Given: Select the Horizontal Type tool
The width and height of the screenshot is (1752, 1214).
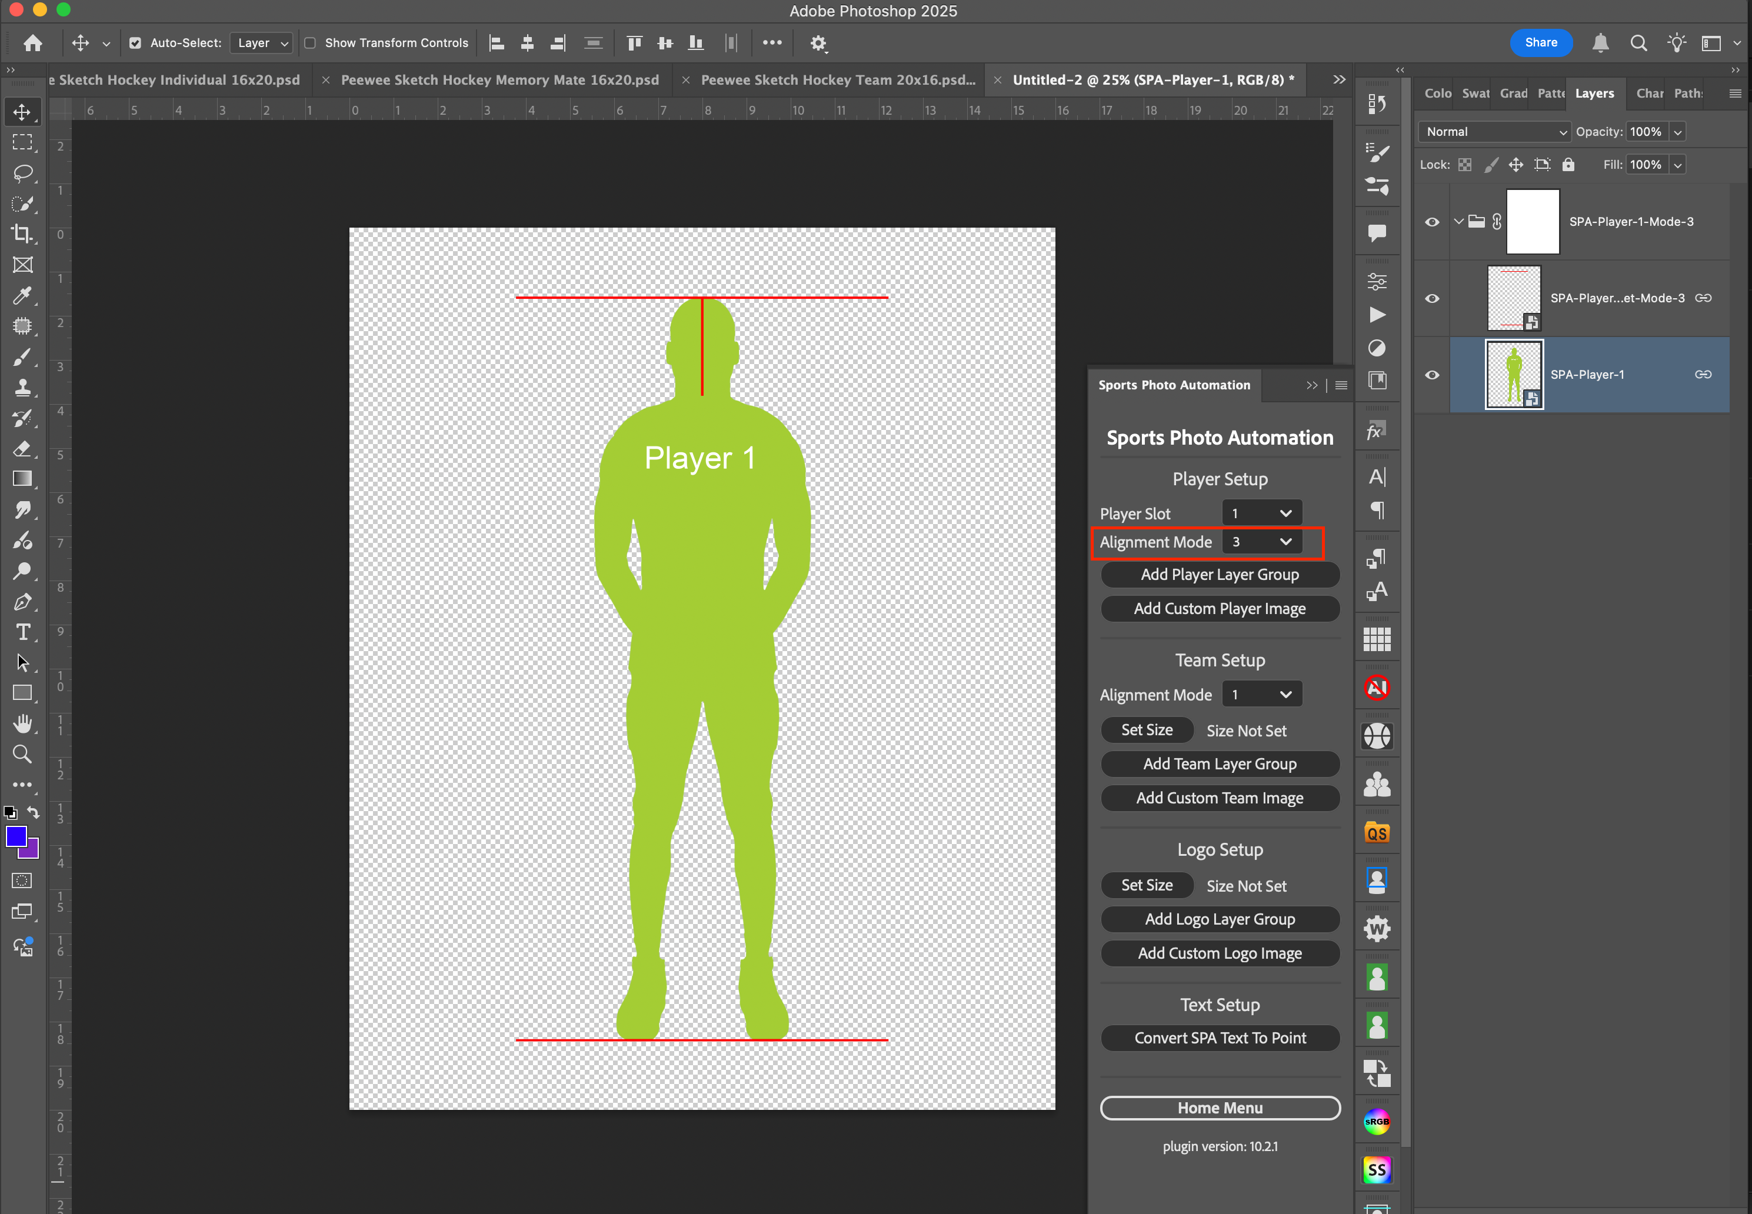Looking at the screenshot, I should point(22,632).
